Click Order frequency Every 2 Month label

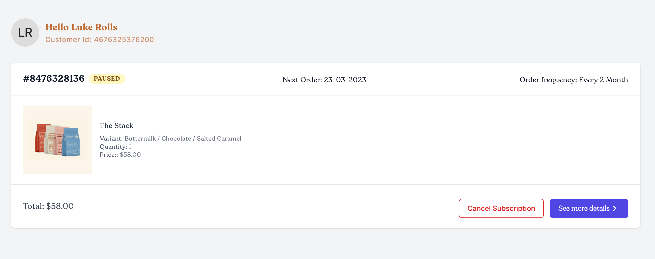coord(574,80)
